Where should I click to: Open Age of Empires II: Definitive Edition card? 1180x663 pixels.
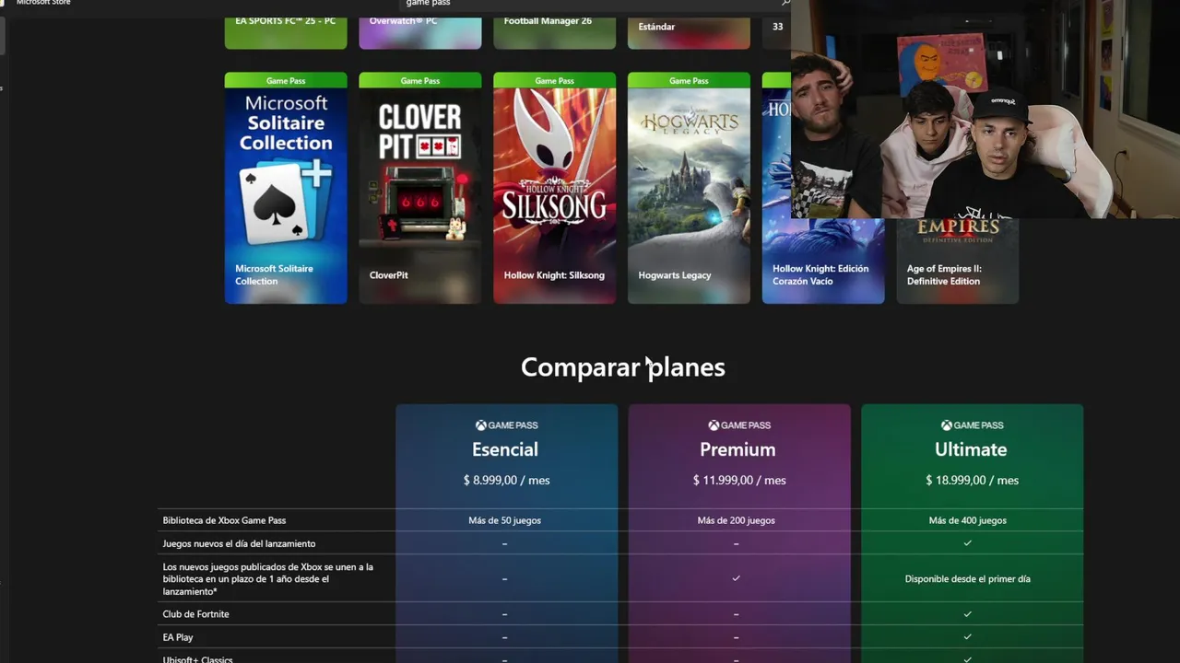[958, 261]
